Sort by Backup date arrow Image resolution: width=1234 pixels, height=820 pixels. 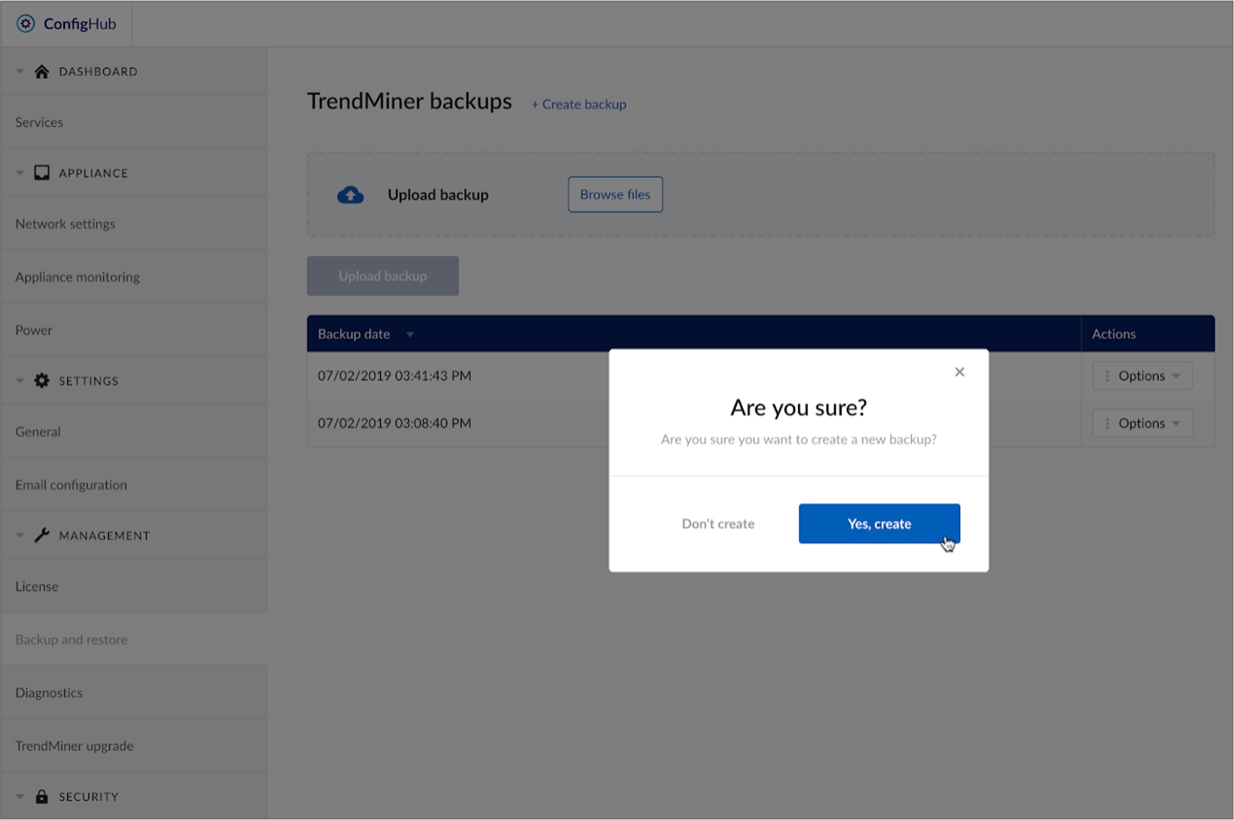pyautogui.click(x=410, y=334)
